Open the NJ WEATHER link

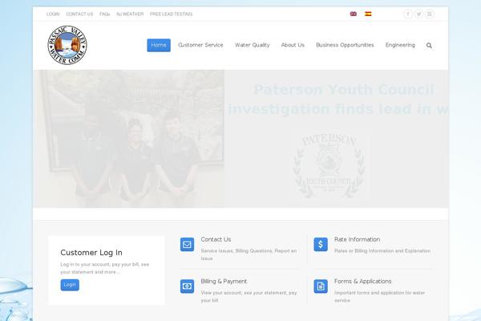(130, 14)
